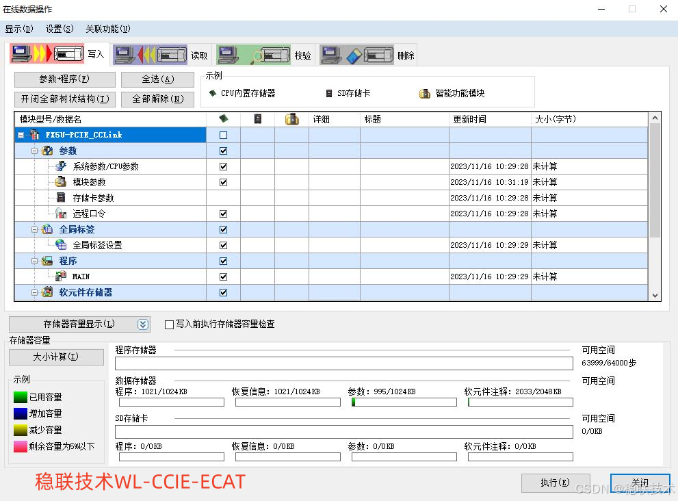678x501 pixels.
Task: Collapse the 全局标签 tree node
Action: tap(35, 230)
